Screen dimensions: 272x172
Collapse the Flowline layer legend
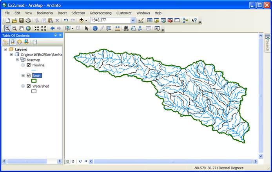tap(23, 65)
